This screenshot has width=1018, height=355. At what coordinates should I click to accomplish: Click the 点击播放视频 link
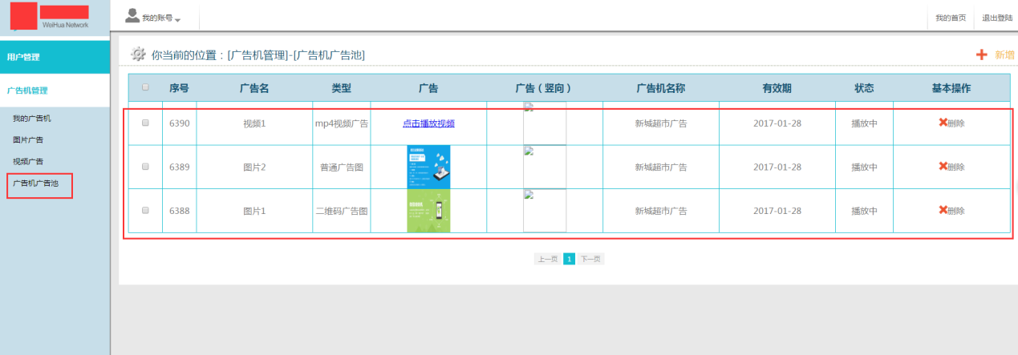coord(428,123)
